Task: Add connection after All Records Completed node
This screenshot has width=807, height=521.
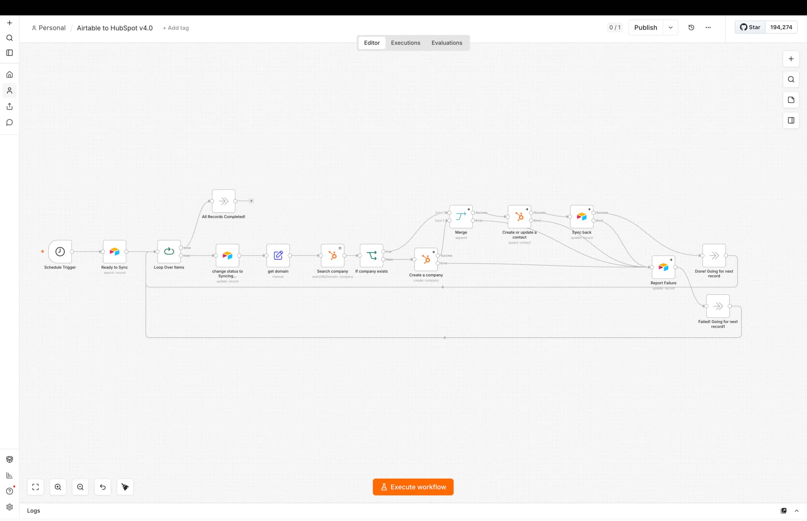Action: click(251, 201)
